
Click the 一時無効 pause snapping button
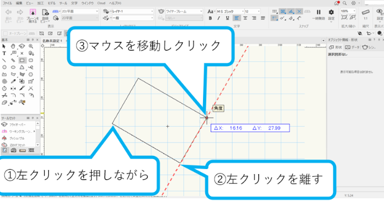(319, 14)
